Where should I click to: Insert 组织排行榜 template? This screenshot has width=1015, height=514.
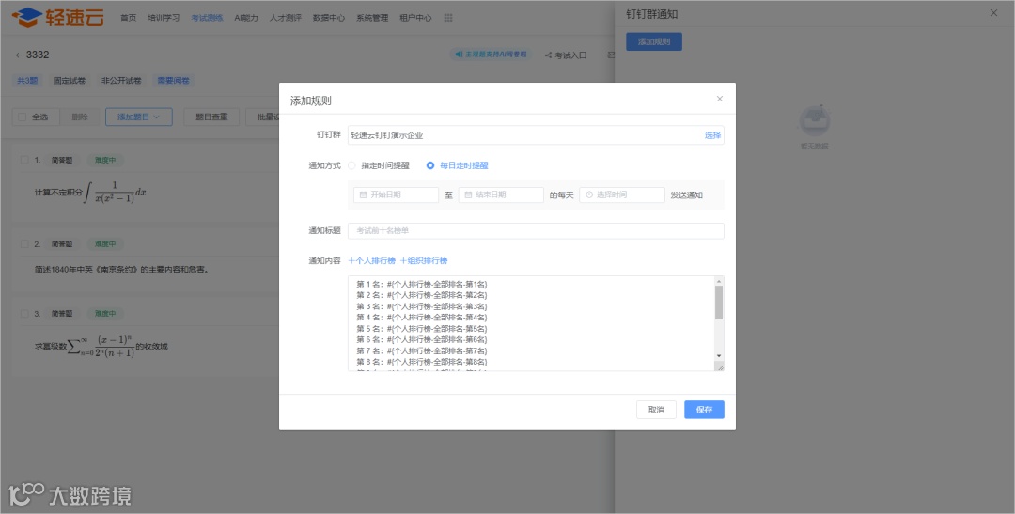coord(423,261)
